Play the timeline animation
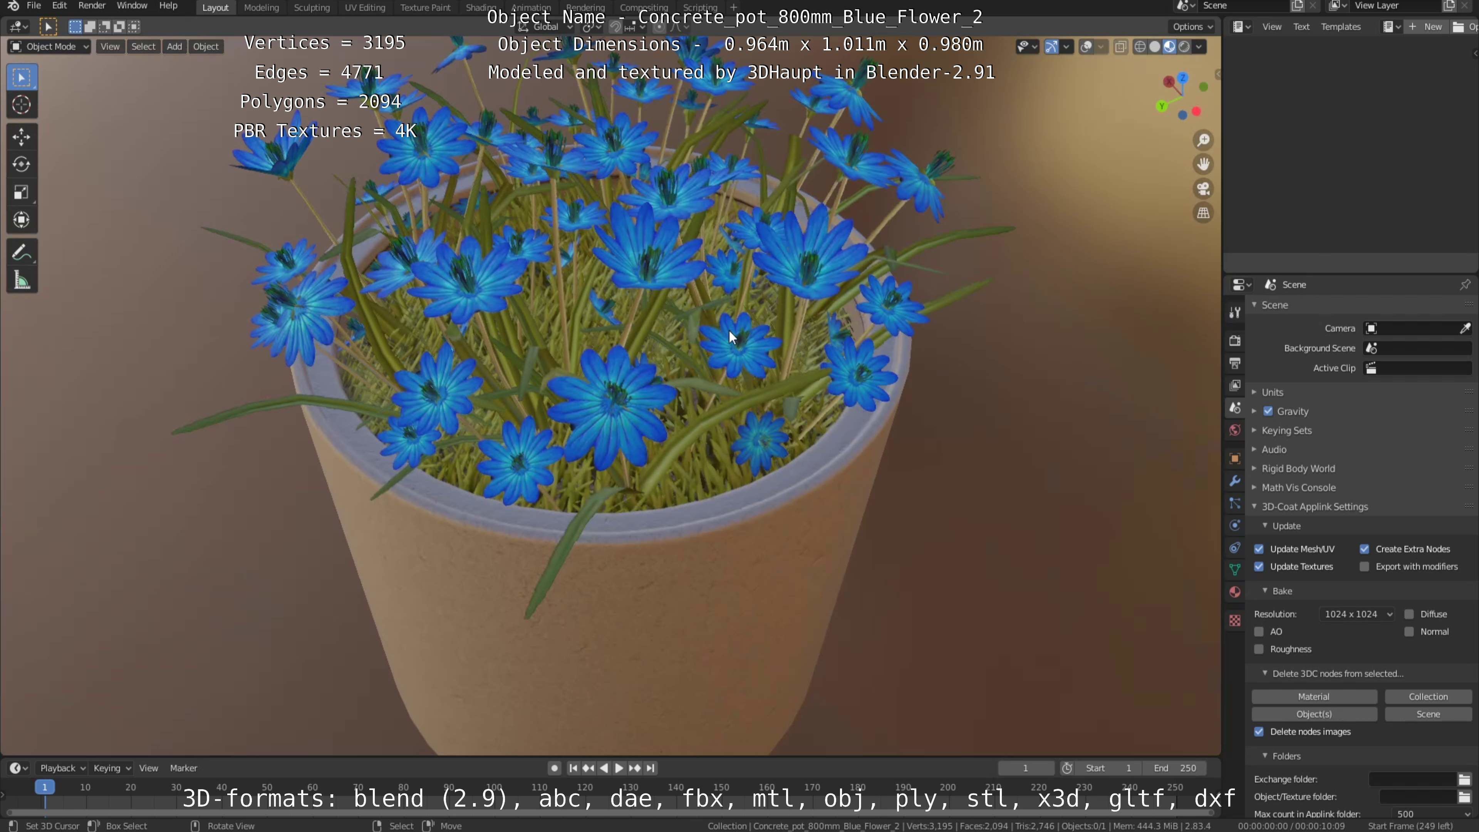 619,768
